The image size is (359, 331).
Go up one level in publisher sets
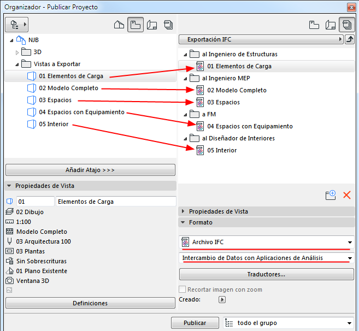pyautogui.click(x=350, y=39)
